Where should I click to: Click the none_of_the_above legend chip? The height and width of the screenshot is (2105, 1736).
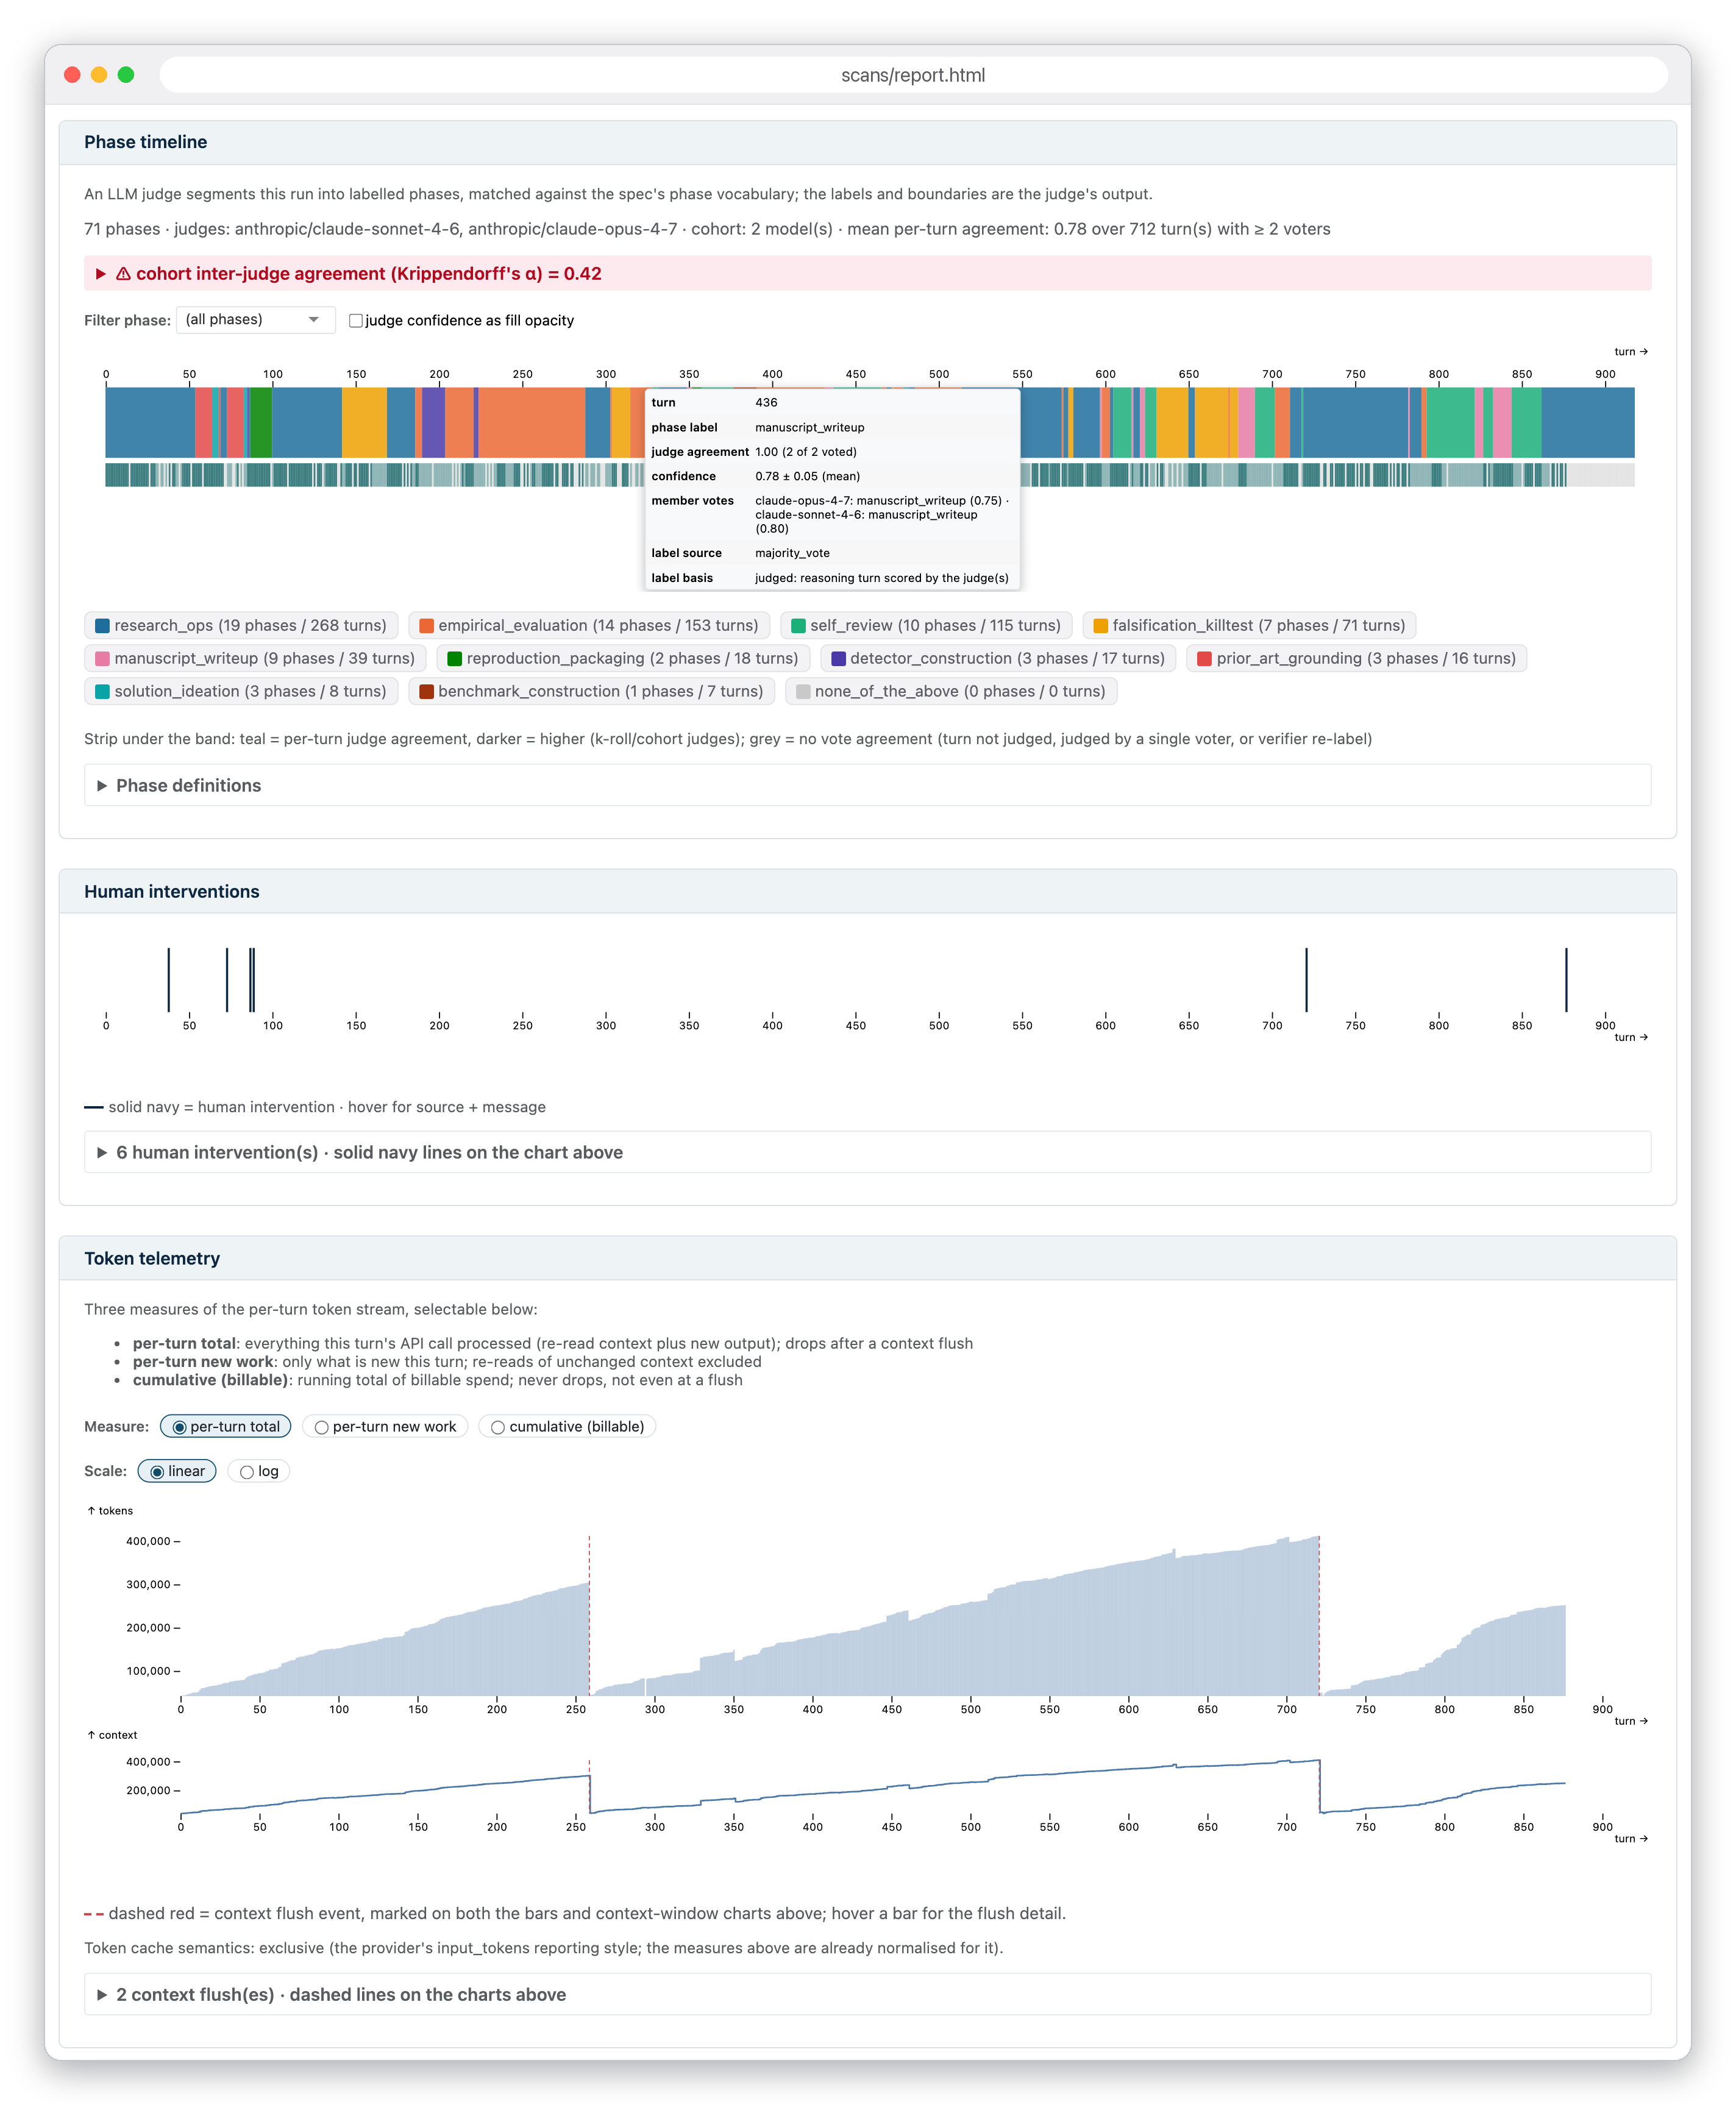951,691
